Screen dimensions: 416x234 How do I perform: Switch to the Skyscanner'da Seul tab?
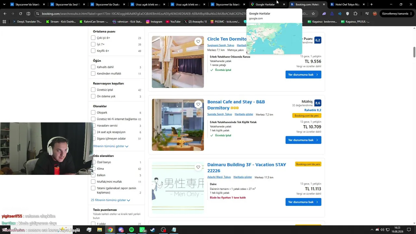tap(67, 5)
